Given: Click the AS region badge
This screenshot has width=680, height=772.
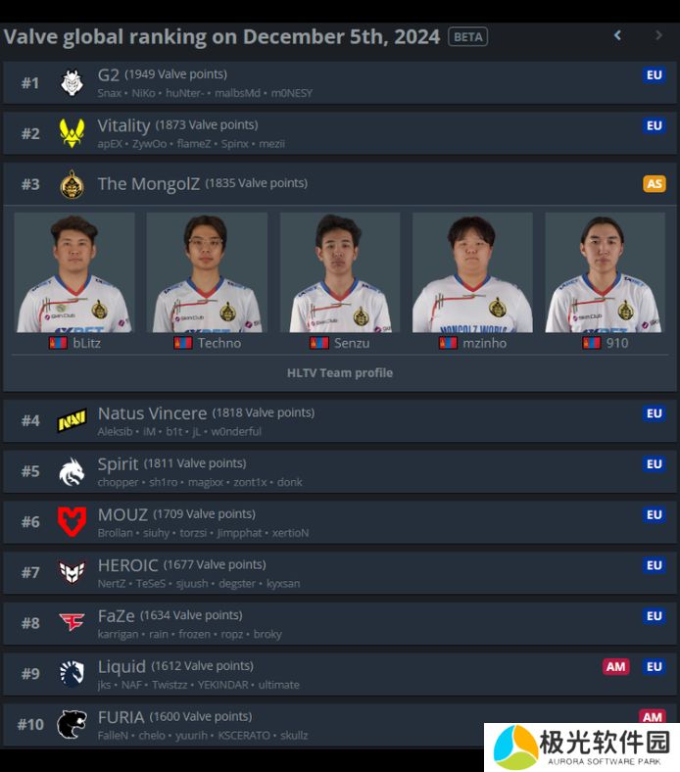Looking at the screenshot, I should click(655, 183).
